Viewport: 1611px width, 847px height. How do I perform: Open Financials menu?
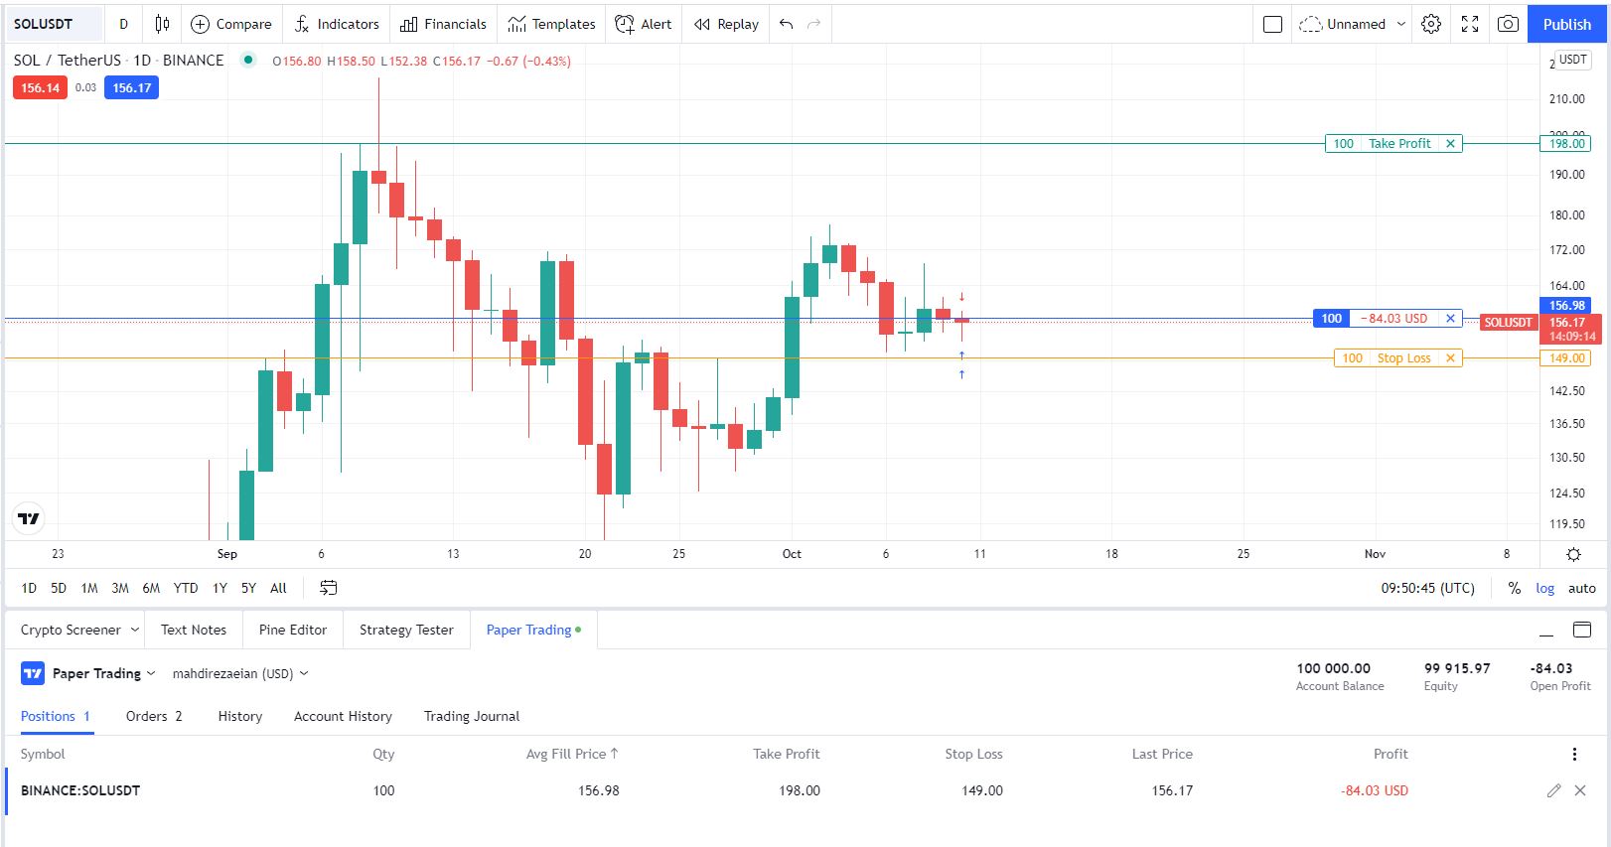point(443,24)
